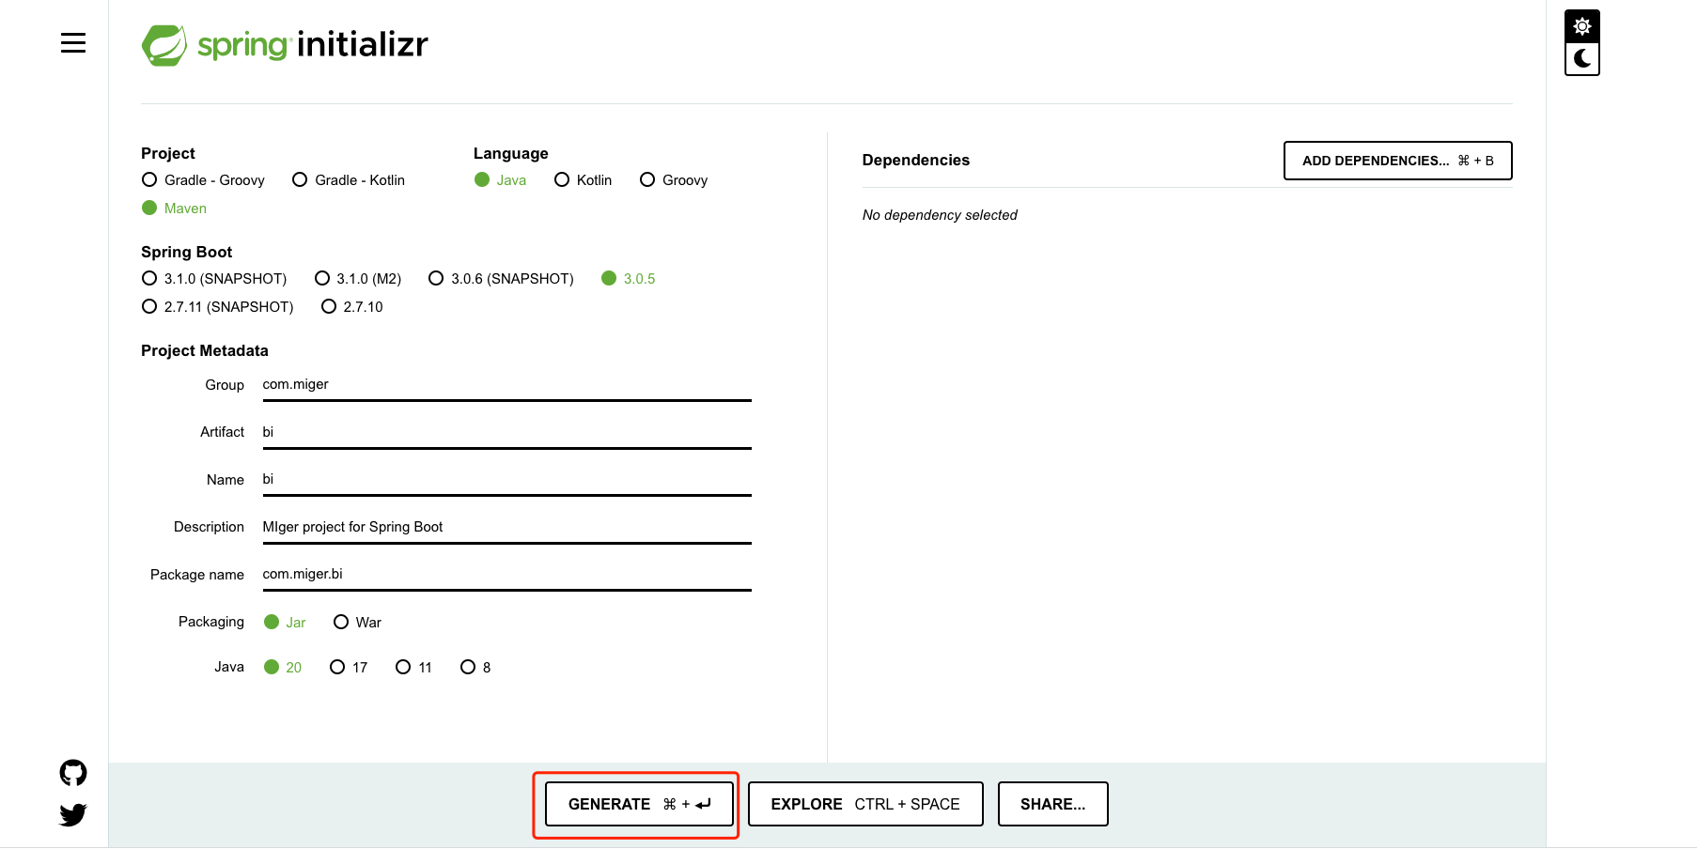Click the Language heading
This screenshot has height=849, width=1697.
(511, 154)
